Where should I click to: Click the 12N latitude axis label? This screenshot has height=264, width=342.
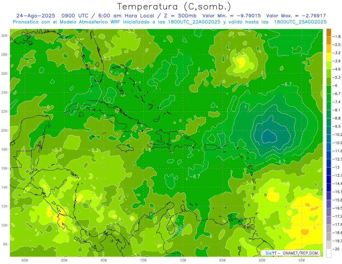click(x=5, y=206)
